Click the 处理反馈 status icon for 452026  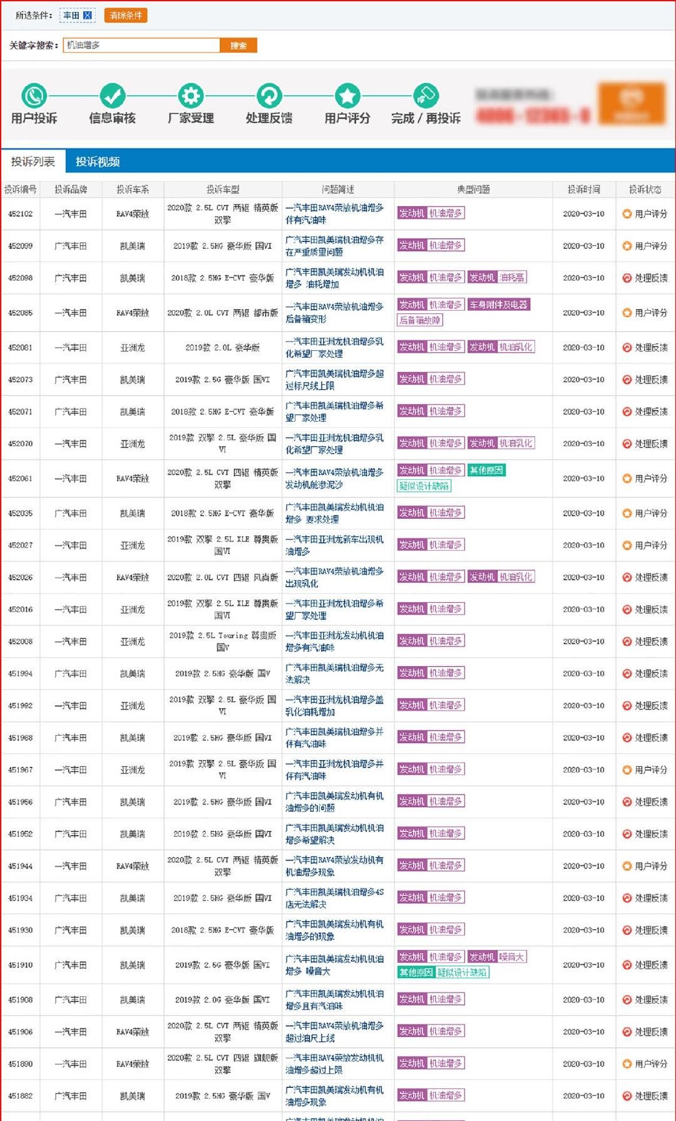627,577
